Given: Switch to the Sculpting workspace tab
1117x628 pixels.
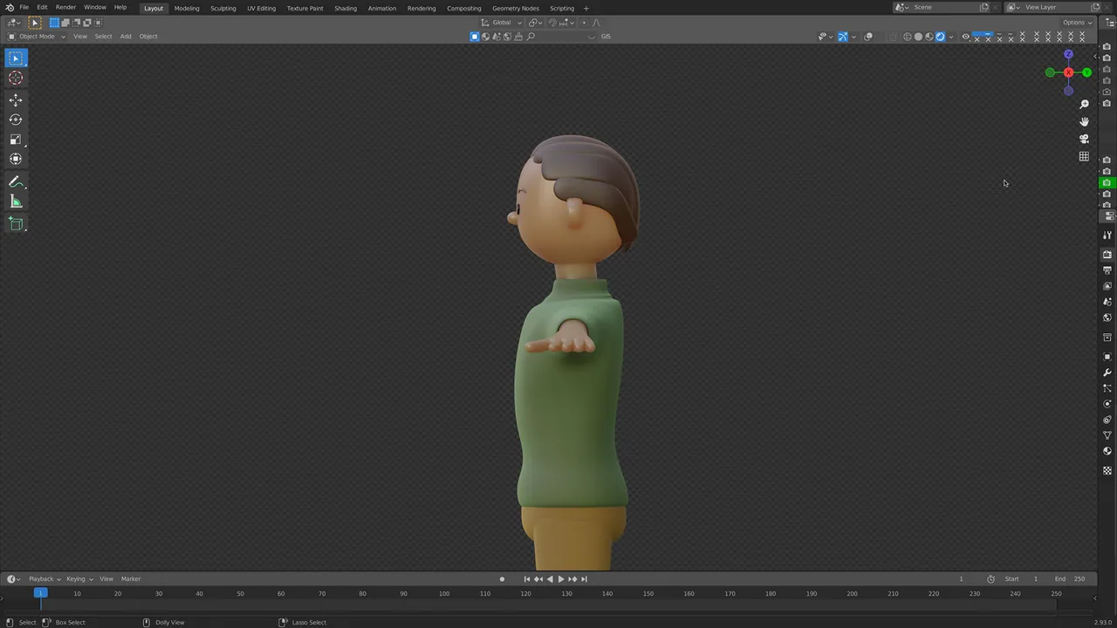Looking at the screenshot, I should click(223, 8).
